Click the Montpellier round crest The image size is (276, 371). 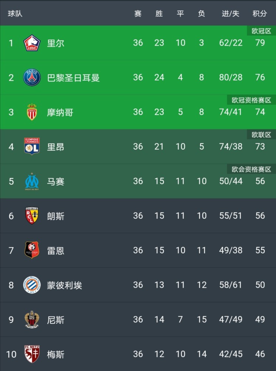[32, 285]
